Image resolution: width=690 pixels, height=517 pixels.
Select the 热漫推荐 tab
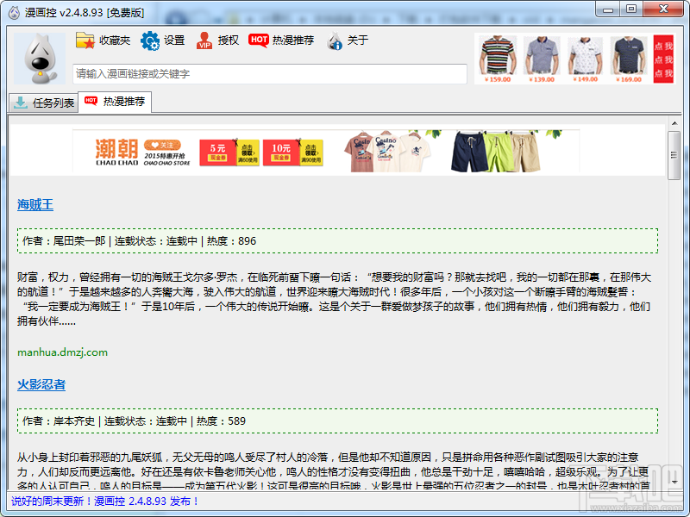pos(115,102)
